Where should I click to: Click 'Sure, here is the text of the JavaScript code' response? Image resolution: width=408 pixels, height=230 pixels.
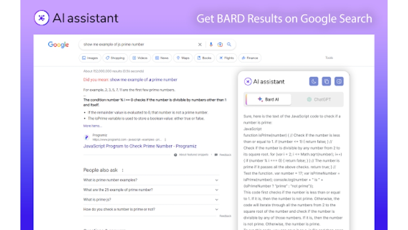[x=292, y=119]
